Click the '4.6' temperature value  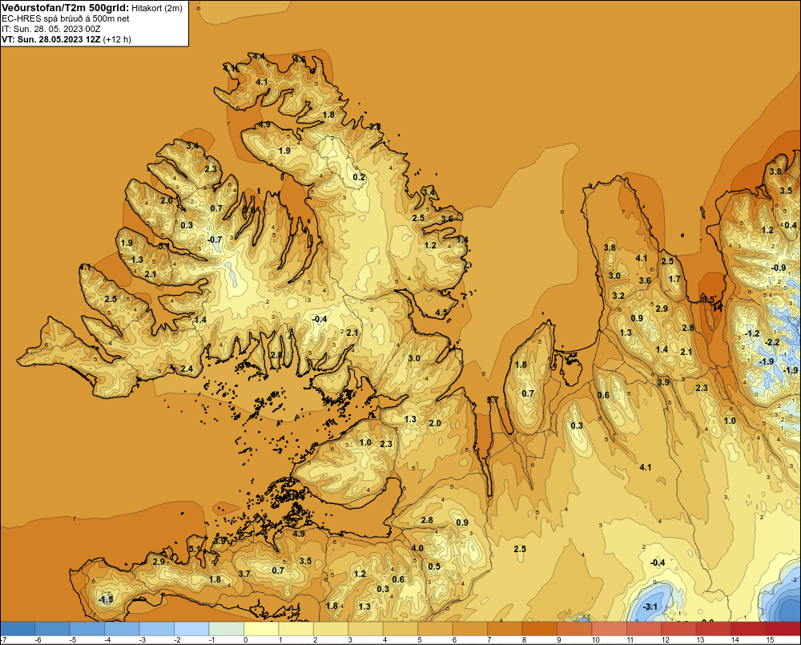pyautogui.click(x=300, y=59)
